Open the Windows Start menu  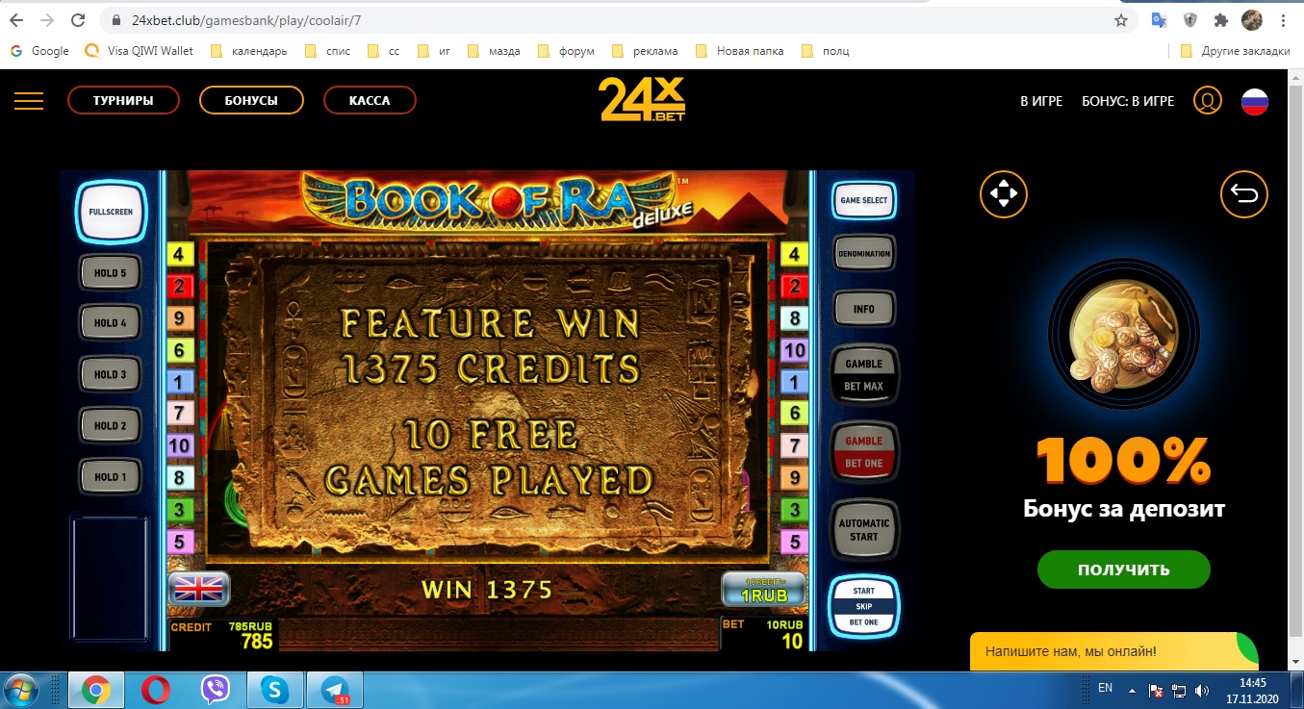[21, 690]
